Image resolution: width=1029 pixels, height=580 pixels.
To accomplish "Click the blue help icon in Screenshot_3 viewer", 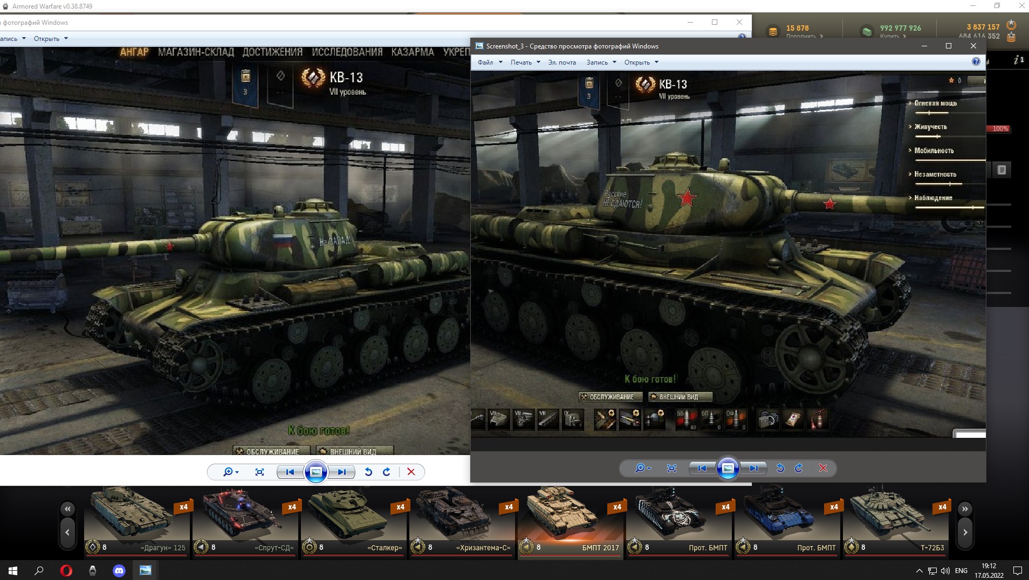I will pos(976,62).
